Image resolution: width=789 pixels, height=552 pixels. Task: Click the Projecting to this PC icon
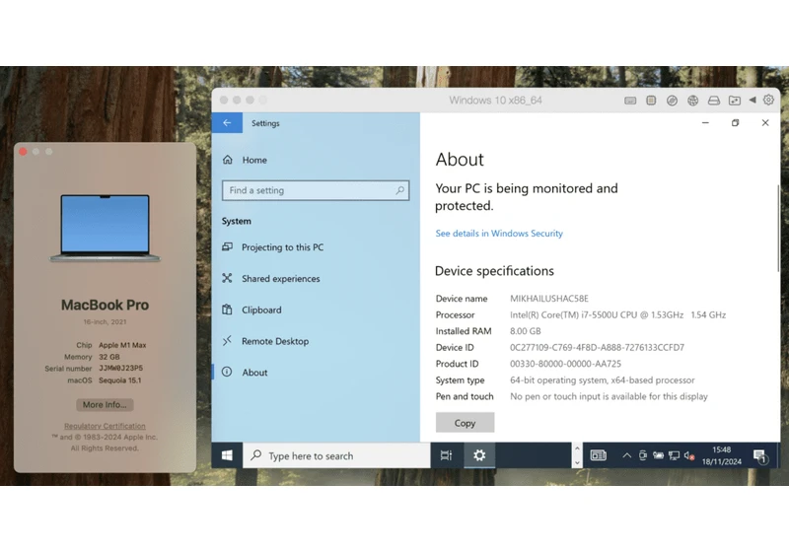tap(228, 246)
